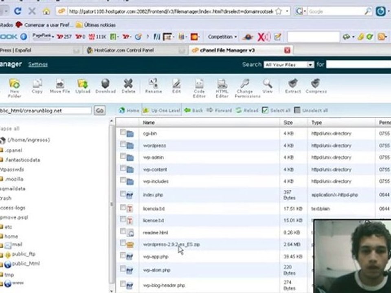391x293 pixels.
Task: Check the box for licencia.txt
Action: (123, 207)
